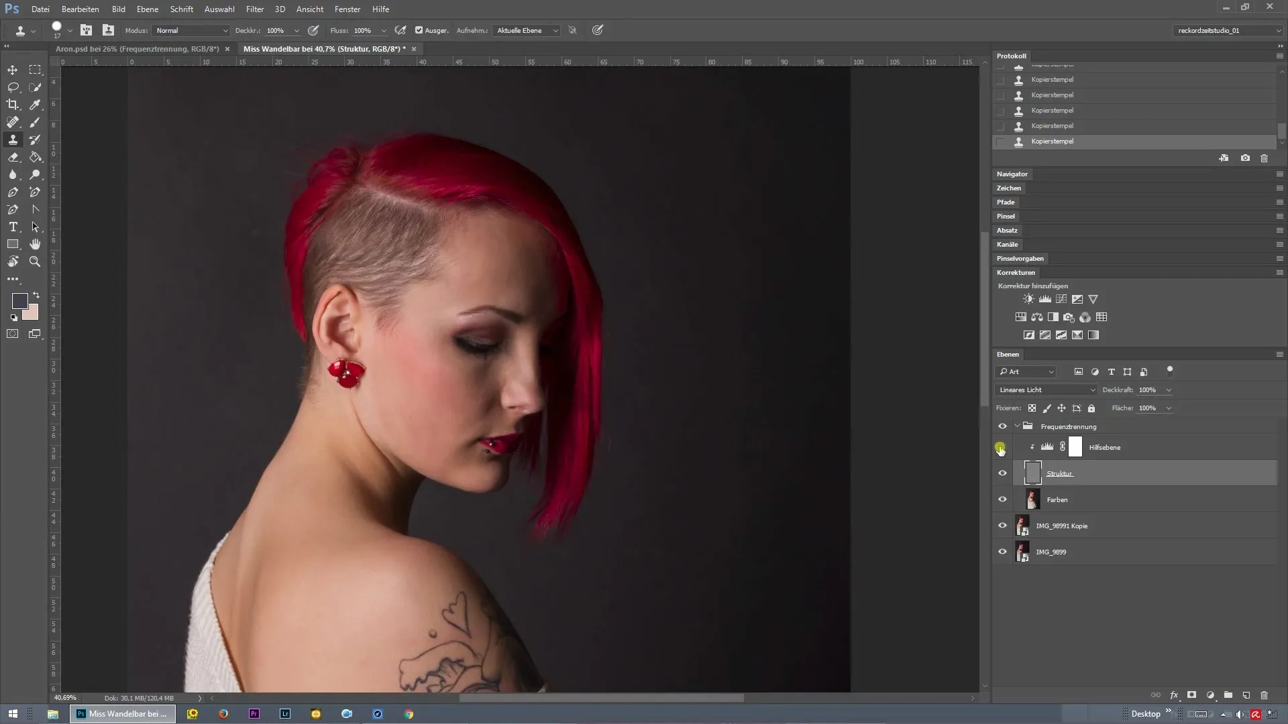
Task: Toggle lock all for layer
Action: click(1091, 408)
